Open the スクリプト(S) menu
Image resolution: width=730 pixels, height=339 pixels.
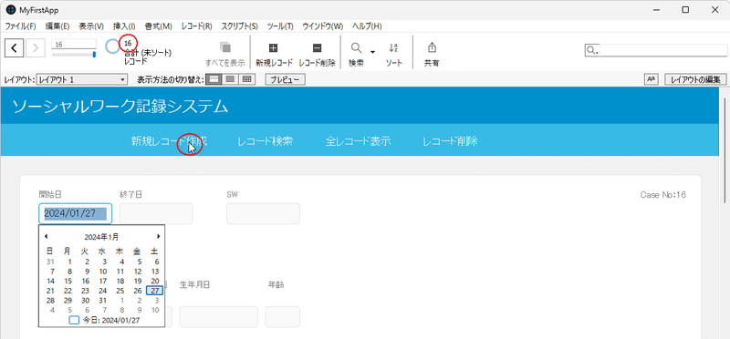click(240, 26)
